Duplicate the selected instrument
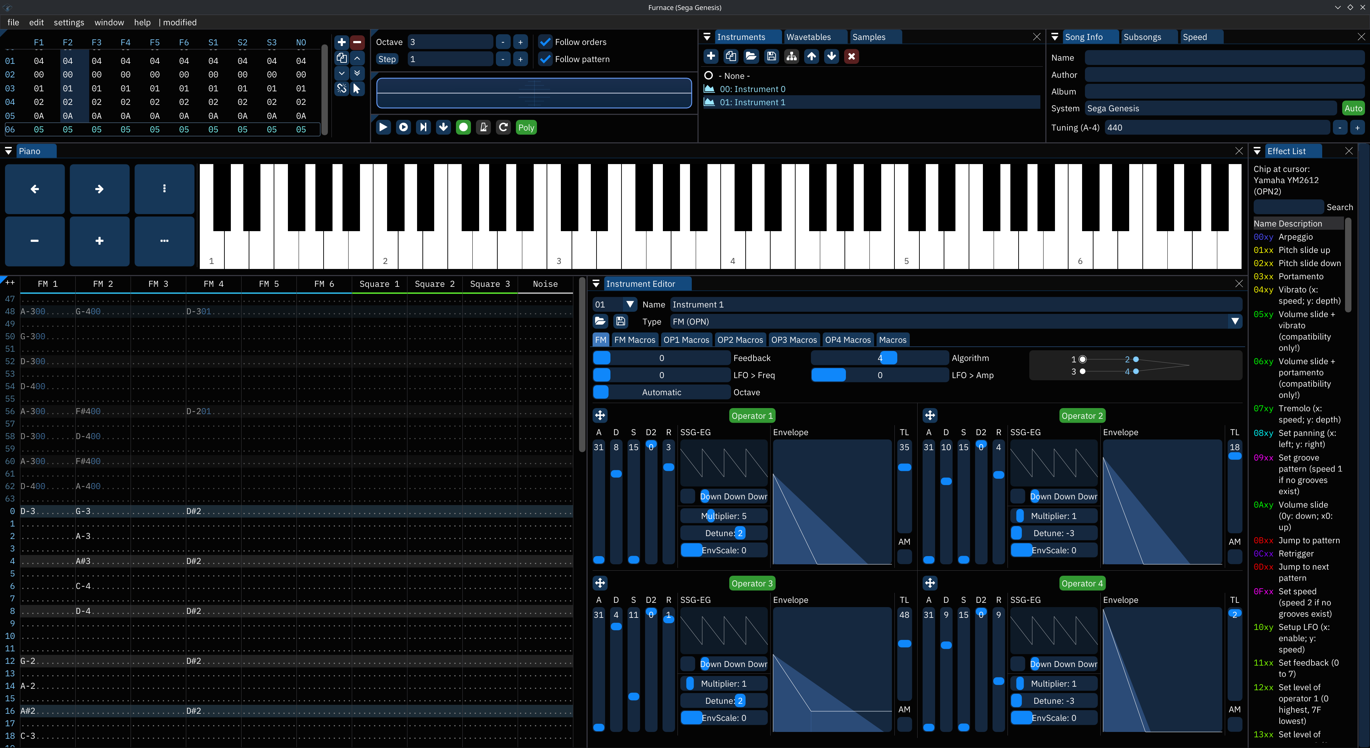The height and width of the screenshot is (748, 1370). click(731, 56)
